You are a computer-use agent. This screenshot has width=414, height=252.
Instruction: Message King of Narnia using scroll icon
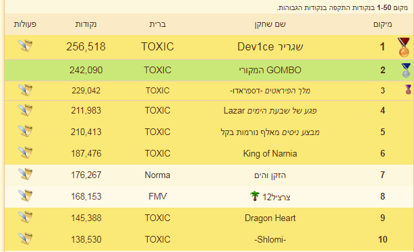(26, 153)
